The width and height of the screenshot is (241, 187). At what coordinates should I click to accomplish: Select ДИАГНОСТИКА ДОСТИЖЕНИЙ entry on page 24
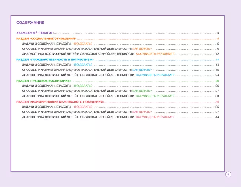point(78,75)
